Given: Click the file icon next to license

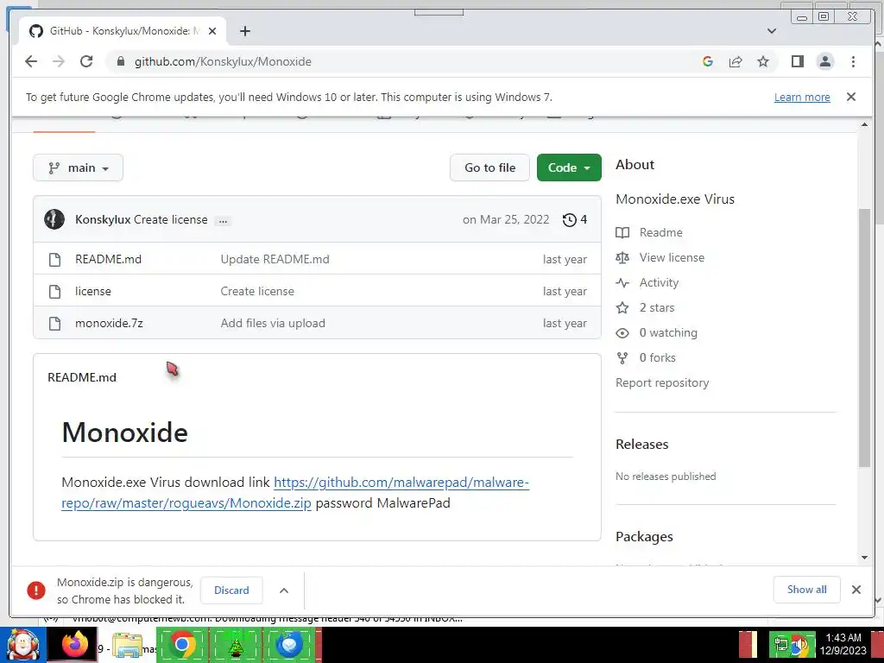Looking at the screenshot, I should pyautogui.click(x=54, y=291).
